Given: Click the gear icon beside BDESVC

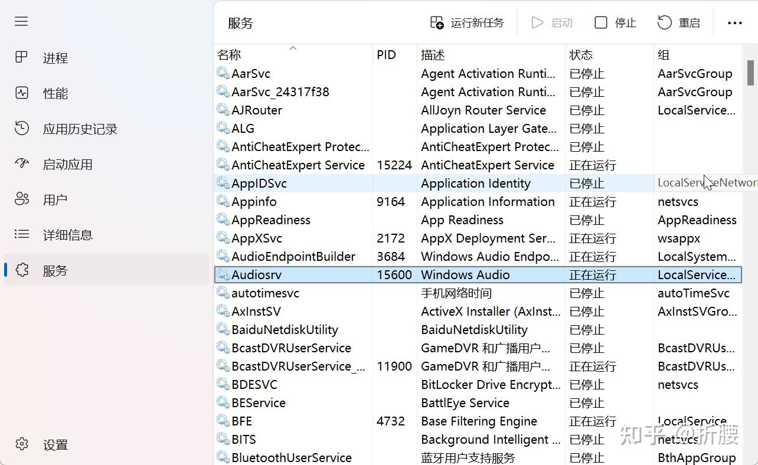Looking at the screenshot, I should tap(223, 384).
